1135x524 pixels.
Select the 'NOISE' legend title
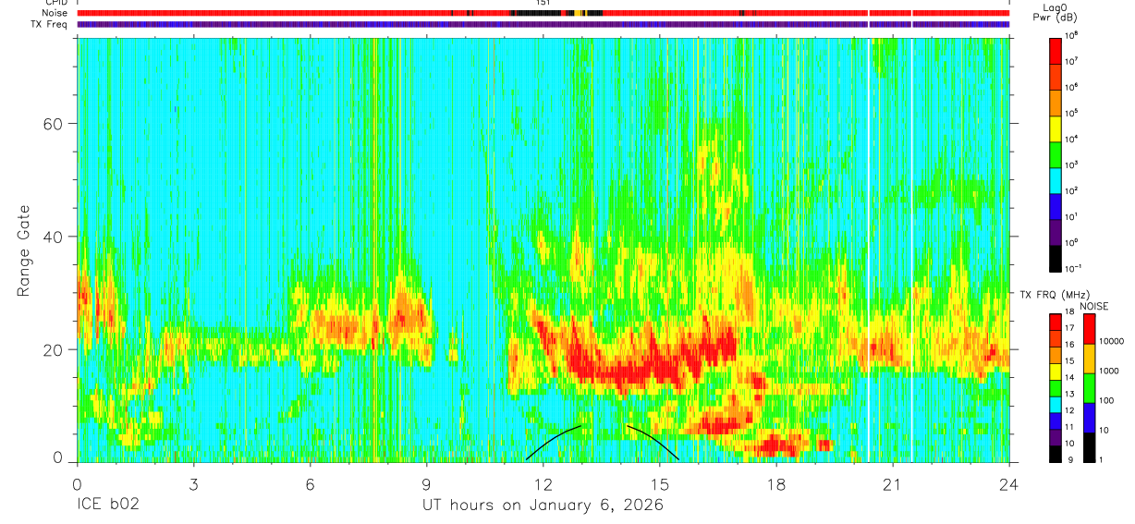(x=1093, y=304)
